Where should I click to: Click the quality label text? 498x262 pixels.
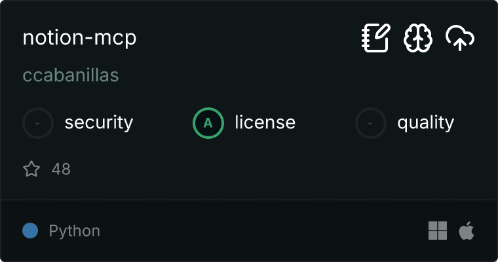(425, 122)
